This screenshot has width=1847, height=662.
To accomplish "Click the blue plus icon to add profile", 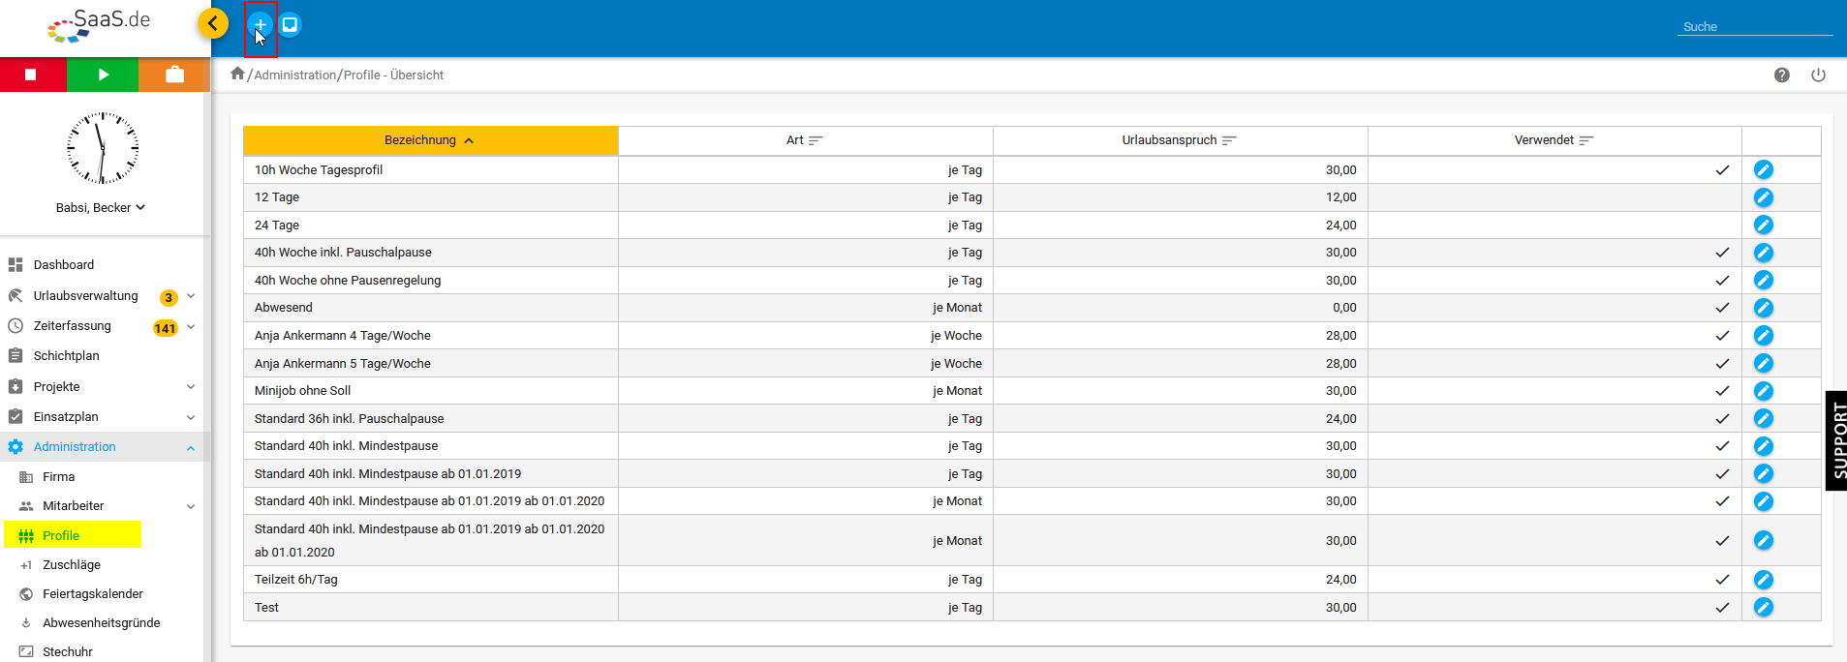I will 260,24.
